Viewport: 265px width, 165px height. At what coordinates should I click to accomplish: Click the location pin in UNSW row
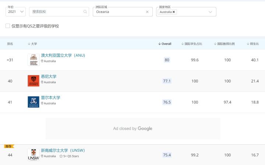[x=42, y=156]
